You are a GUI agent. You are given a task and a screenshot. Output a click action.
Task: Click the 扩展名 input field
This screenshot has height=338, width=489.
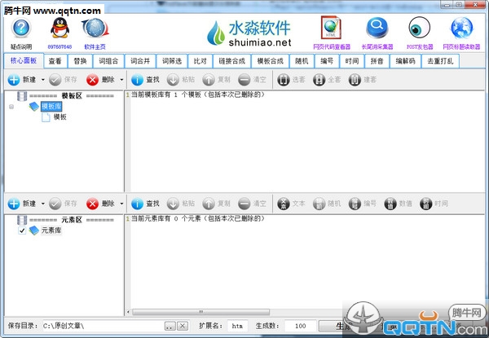[237, 326]
